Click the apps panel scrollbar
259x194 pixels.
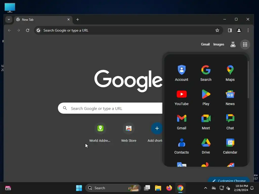tap(248, 80)
